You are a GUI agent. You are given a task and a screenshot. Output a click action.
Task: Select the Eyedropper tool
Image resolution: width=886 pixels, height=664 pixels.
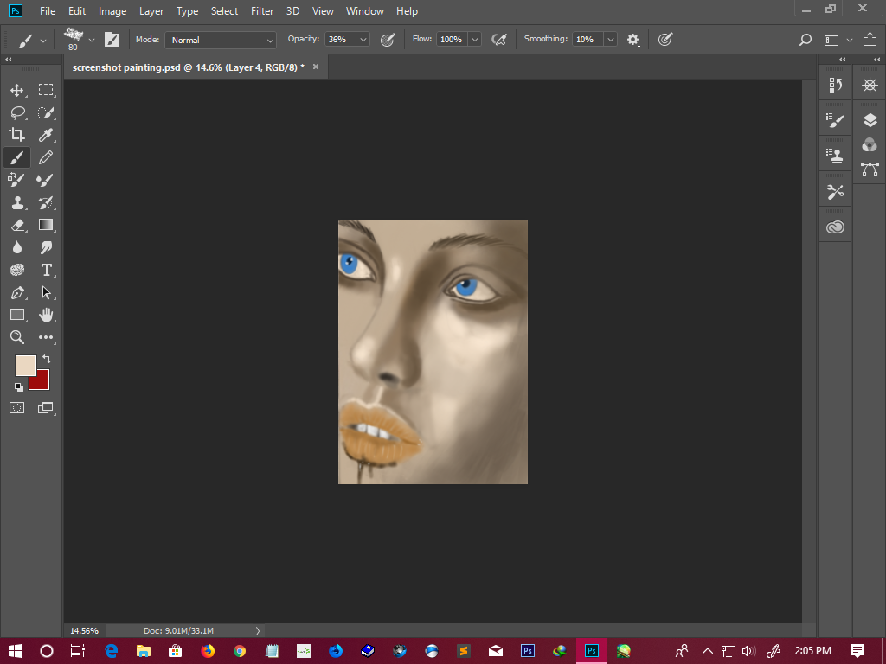46,135
